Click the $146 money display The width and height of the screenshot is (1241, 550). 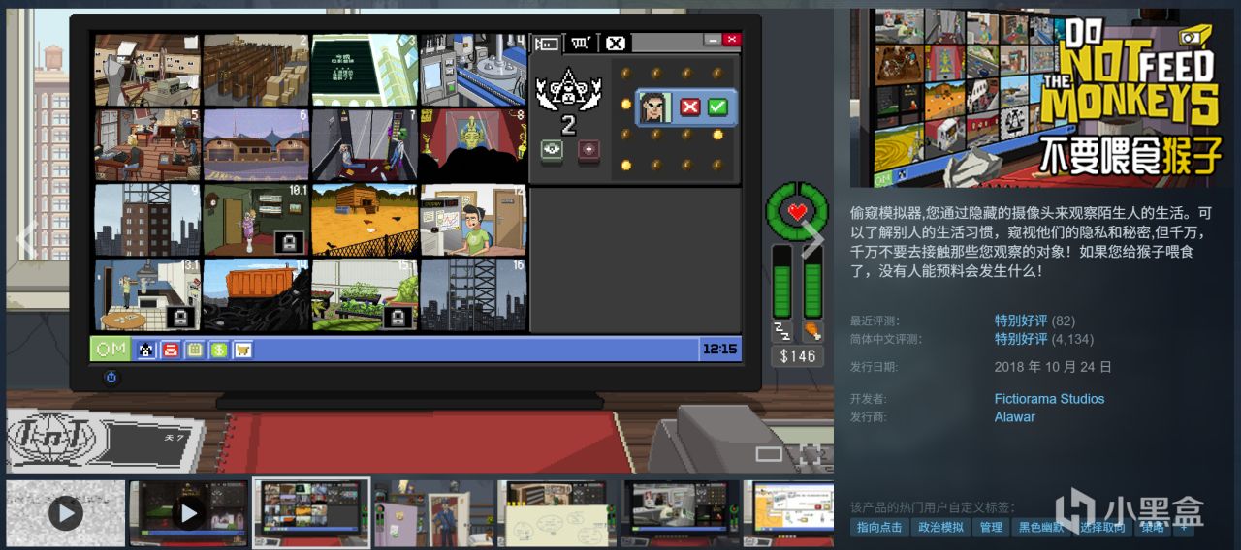pos(798,356)
